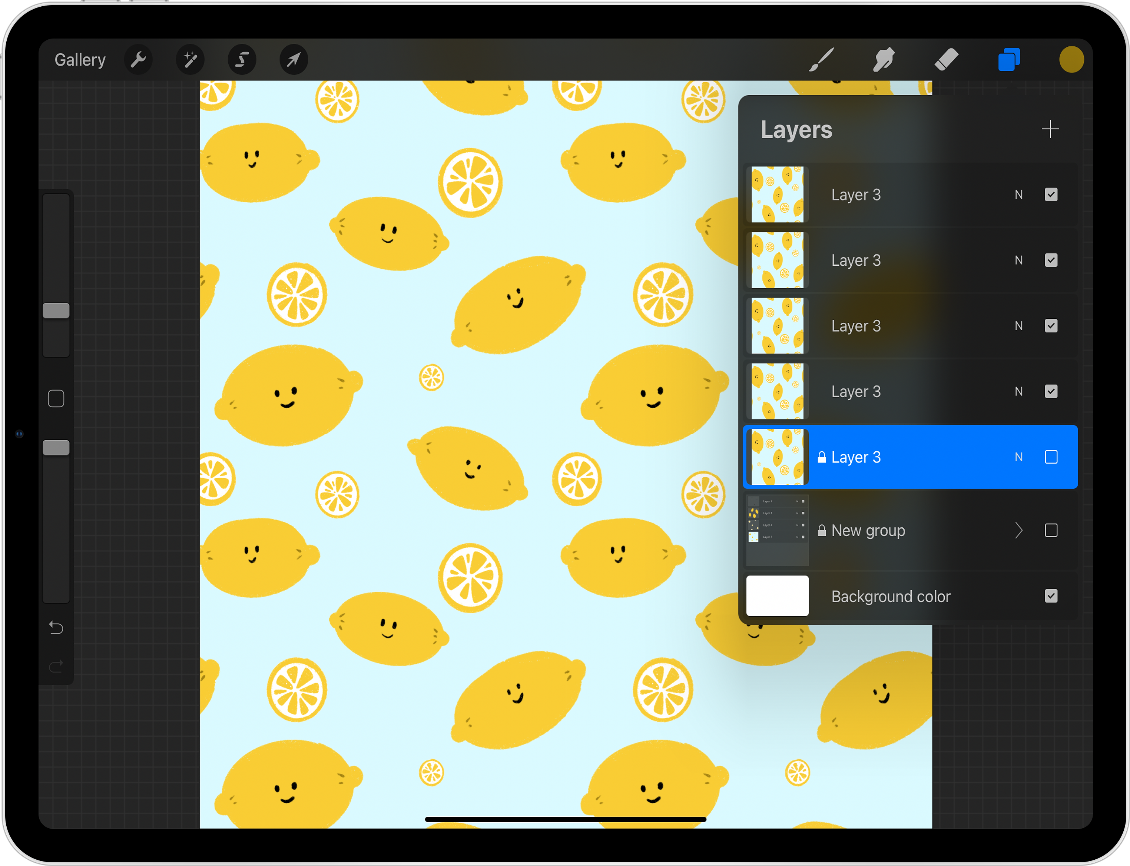Activate the Transform arrow tool
1130x866 pixels.
294,60
